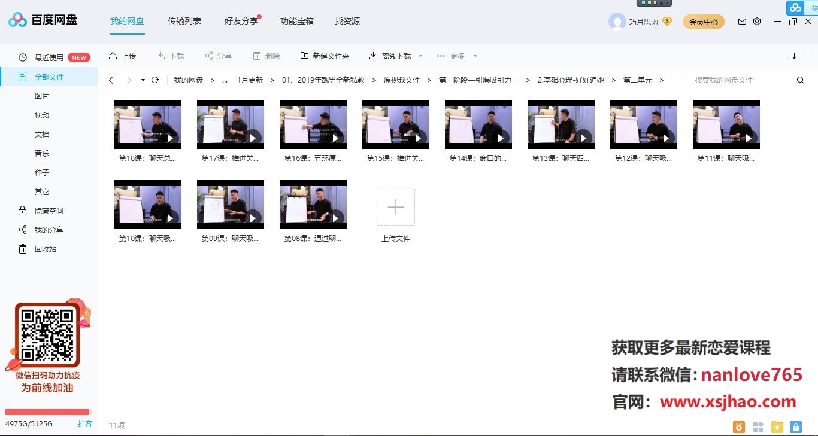This screenshot has height=436, width=818.
Task: Open the 找资源 tab
Action: click(x=347, y=21)
